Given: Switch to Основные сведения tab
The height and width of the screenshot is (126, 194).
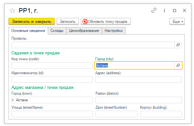Looking at the screenshot, I should coord(28,31).
